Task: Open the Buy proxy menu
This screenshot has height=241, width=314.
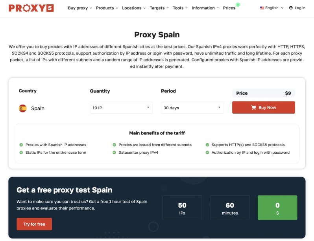Action: click(x=80, y=8)
